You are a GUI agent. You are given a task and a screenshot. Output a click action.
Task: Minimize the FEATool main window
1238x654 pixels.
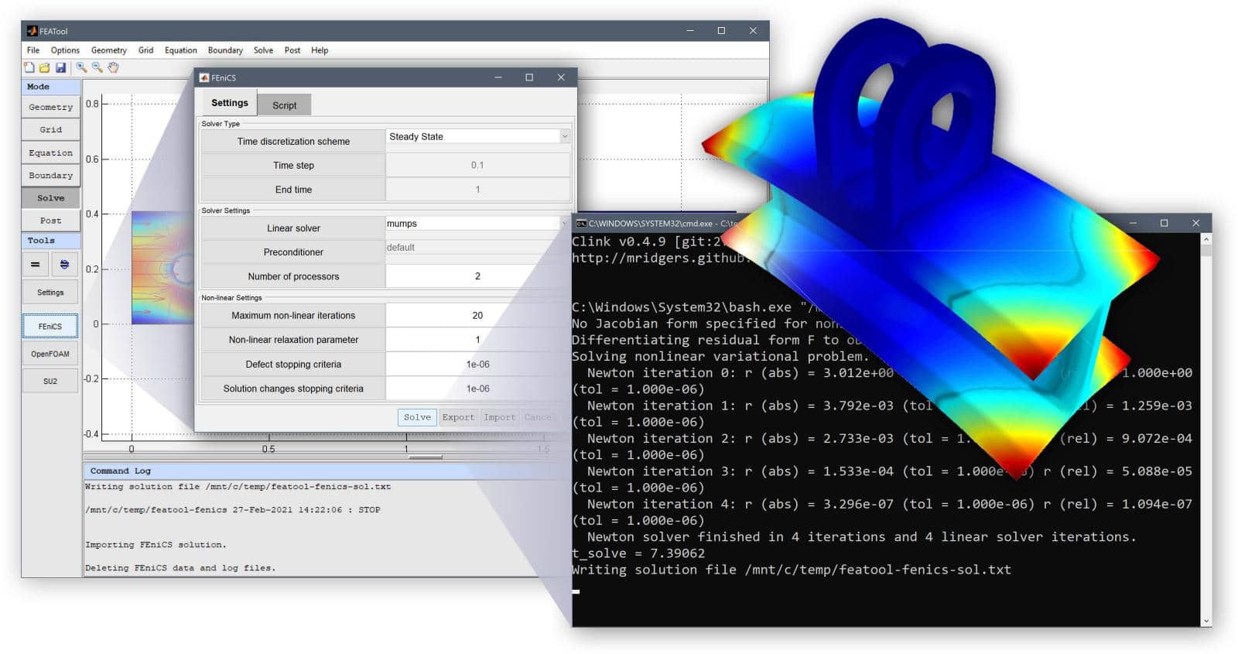point(690,31)
